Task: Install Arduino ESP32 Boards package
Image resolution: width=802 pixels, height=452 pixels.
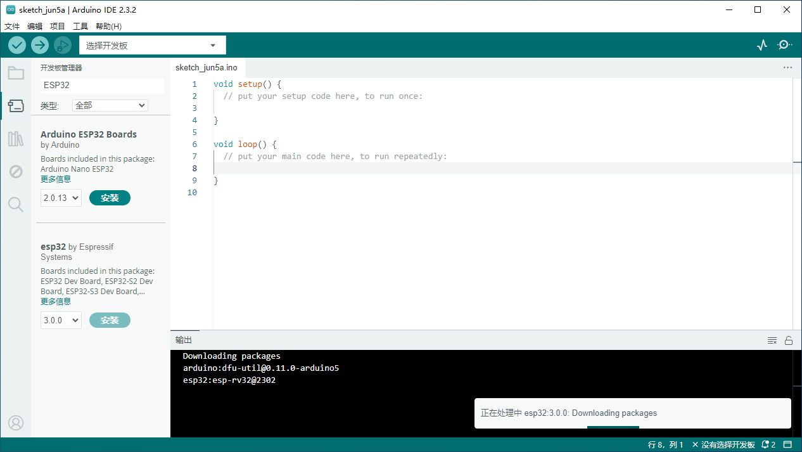Action: 110,198
